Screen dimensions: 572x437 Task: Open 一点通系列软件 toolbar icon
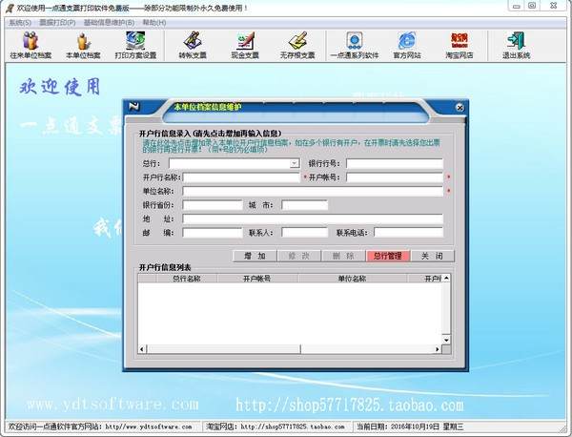pyautogui.click(x=355, y=46)
